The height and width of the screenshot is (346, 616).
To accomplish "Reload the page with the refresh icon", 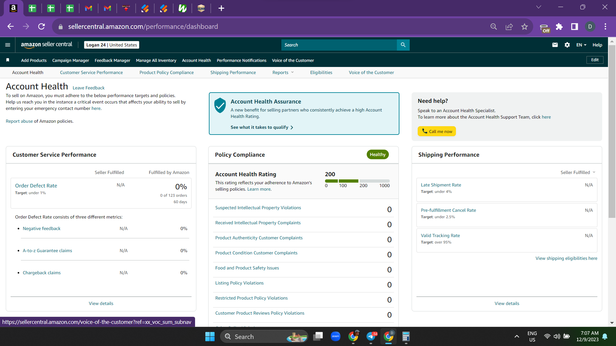I will click(x=41, y=27).
